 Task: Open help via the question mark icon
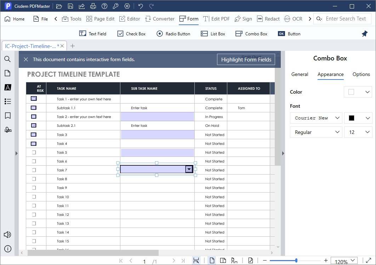coord(104,6)
